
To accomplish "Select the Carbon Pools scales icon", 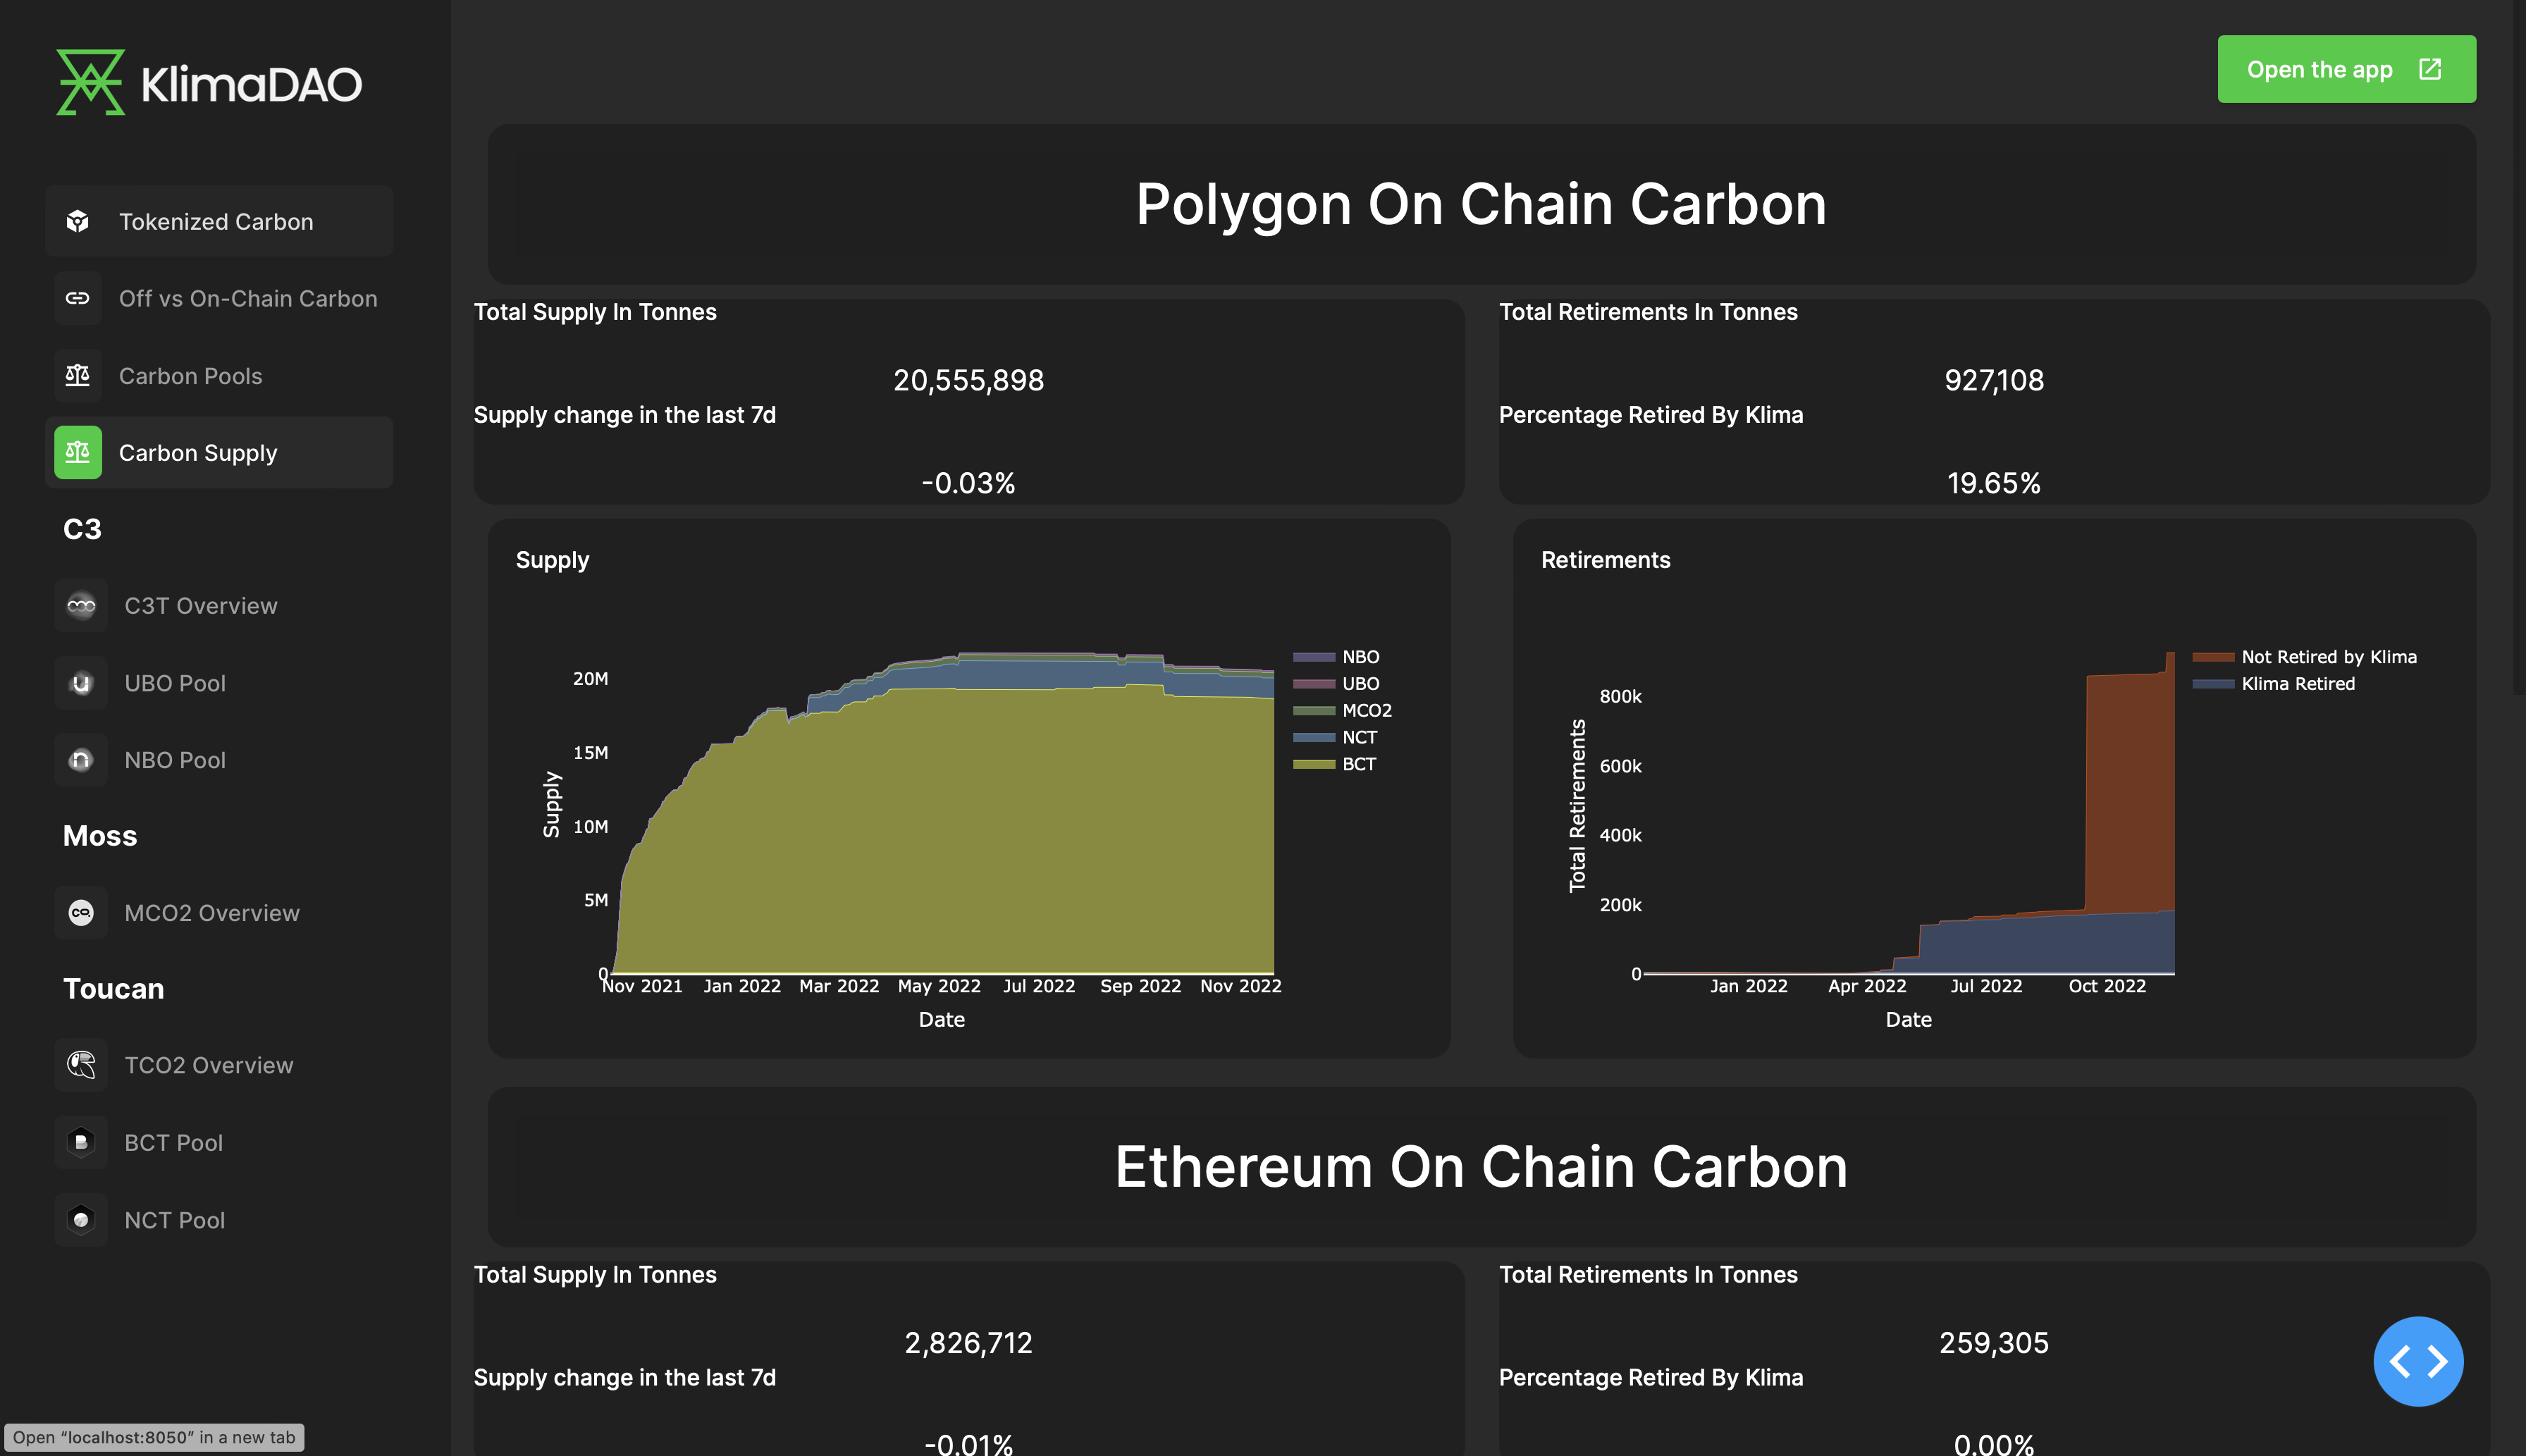I will pyautogui.click(x=78, y=375).
